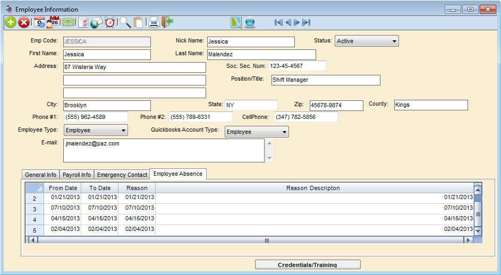
Task: Open the Status dropdown showing Active
Action: click(x=367, y=41)
